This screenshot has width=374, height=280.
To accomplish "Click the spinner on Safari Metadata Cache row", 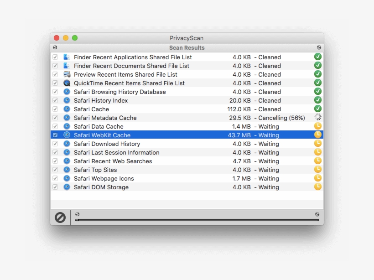I will pyautogui.click(x=318, y=117).
